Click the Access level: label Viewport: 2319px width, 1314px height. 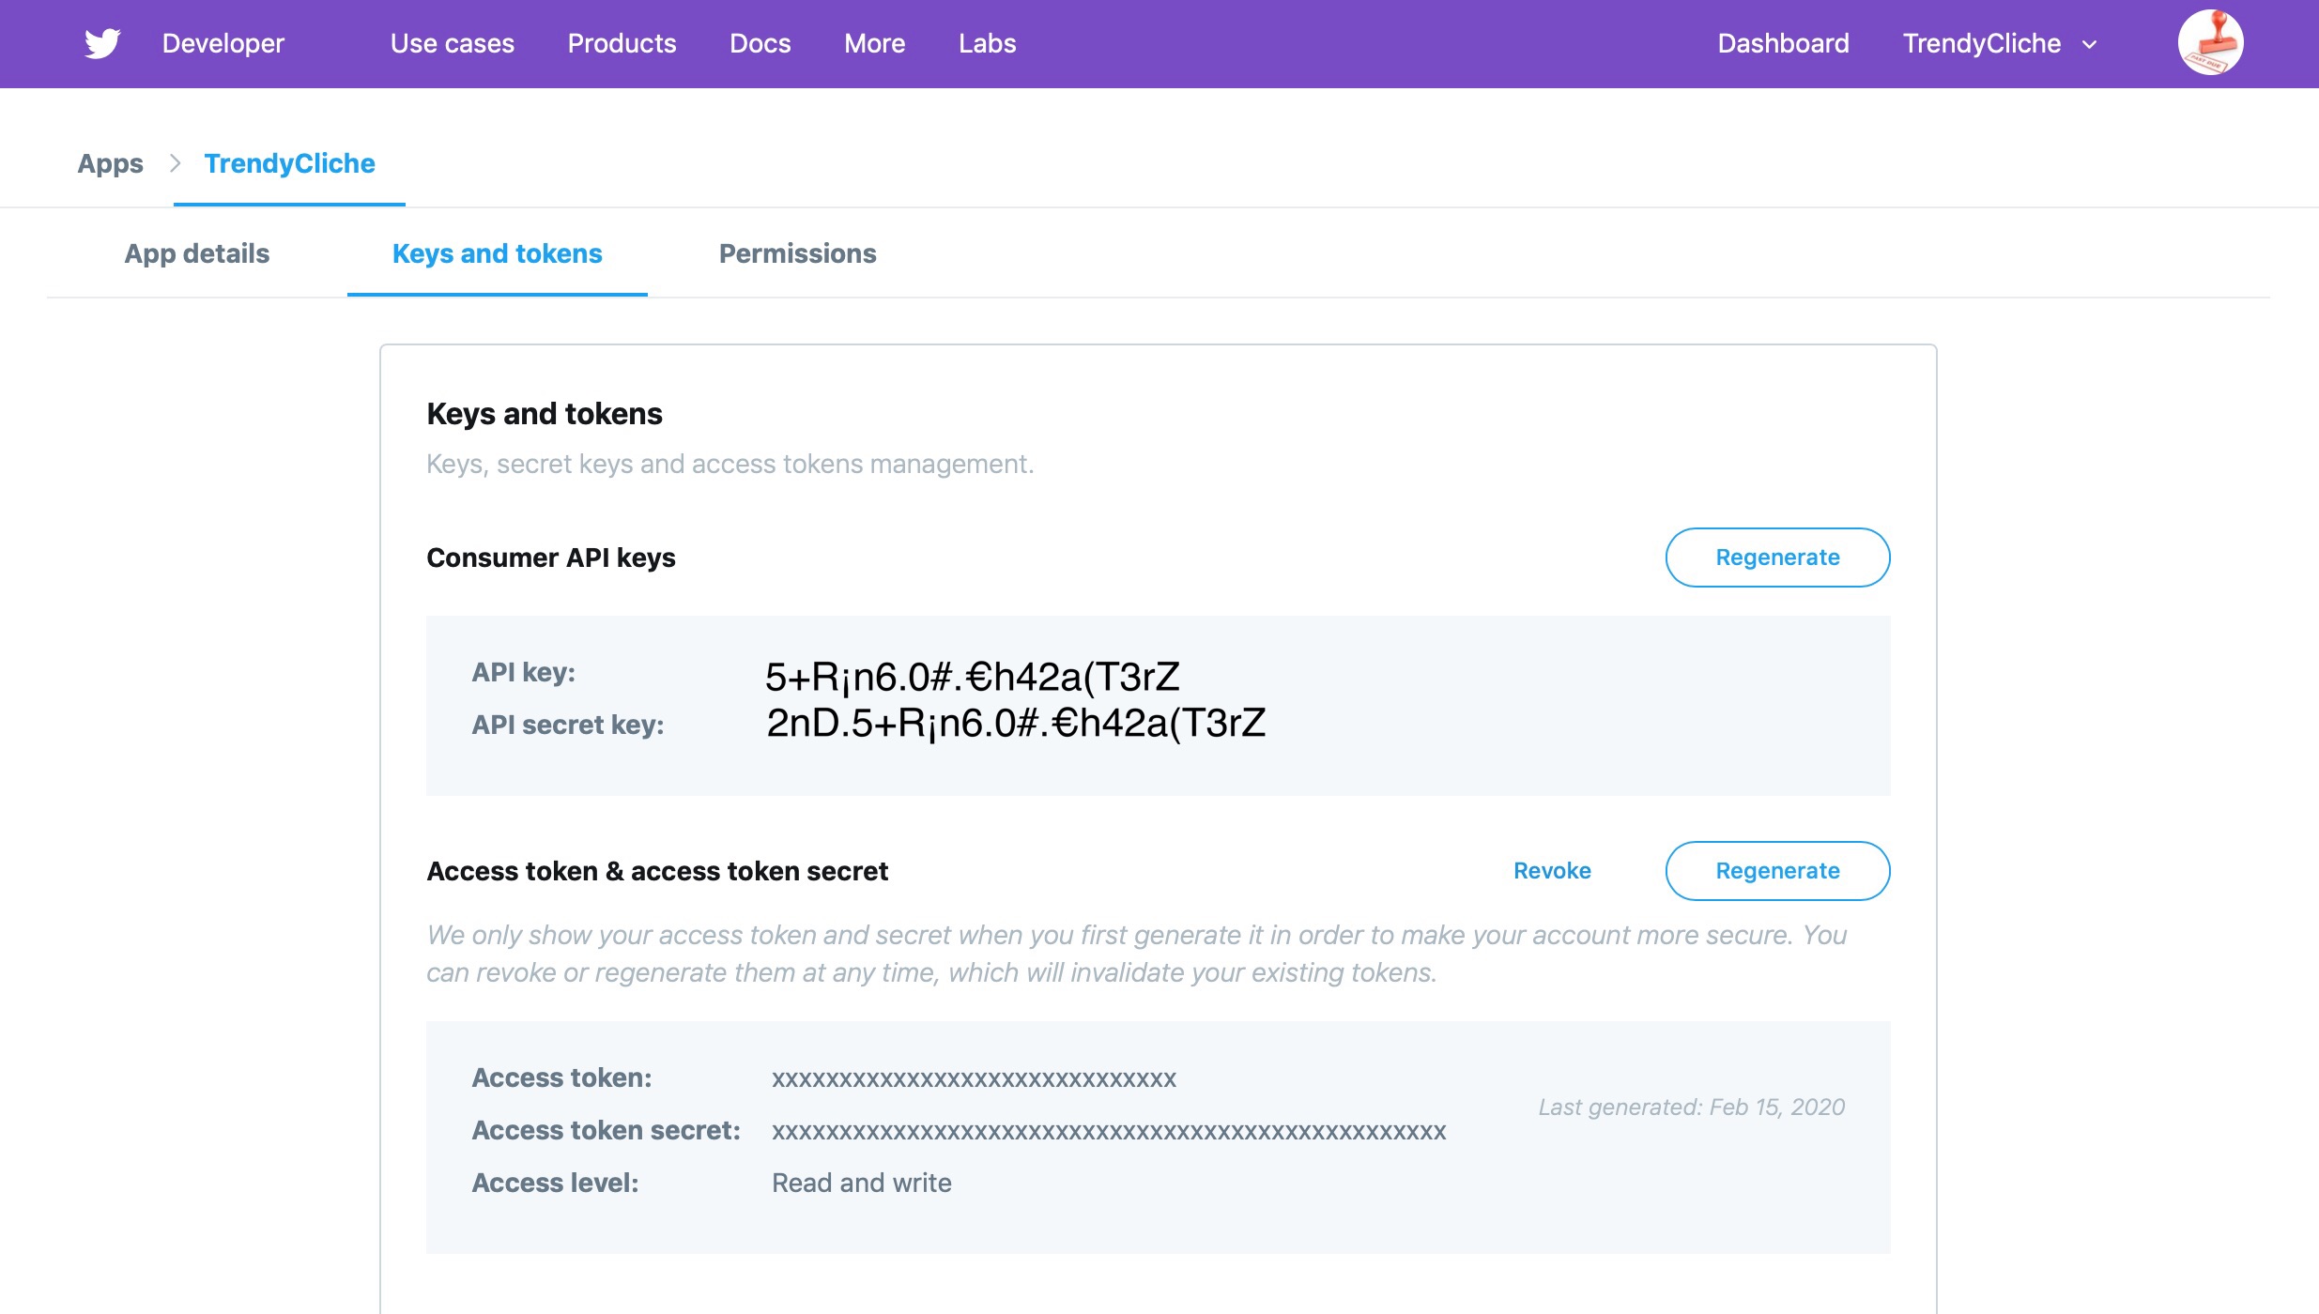(x=555, y=1183)
